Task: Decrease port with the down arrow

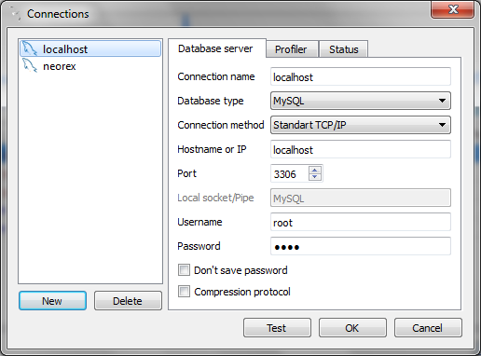Action: point(315,177)
